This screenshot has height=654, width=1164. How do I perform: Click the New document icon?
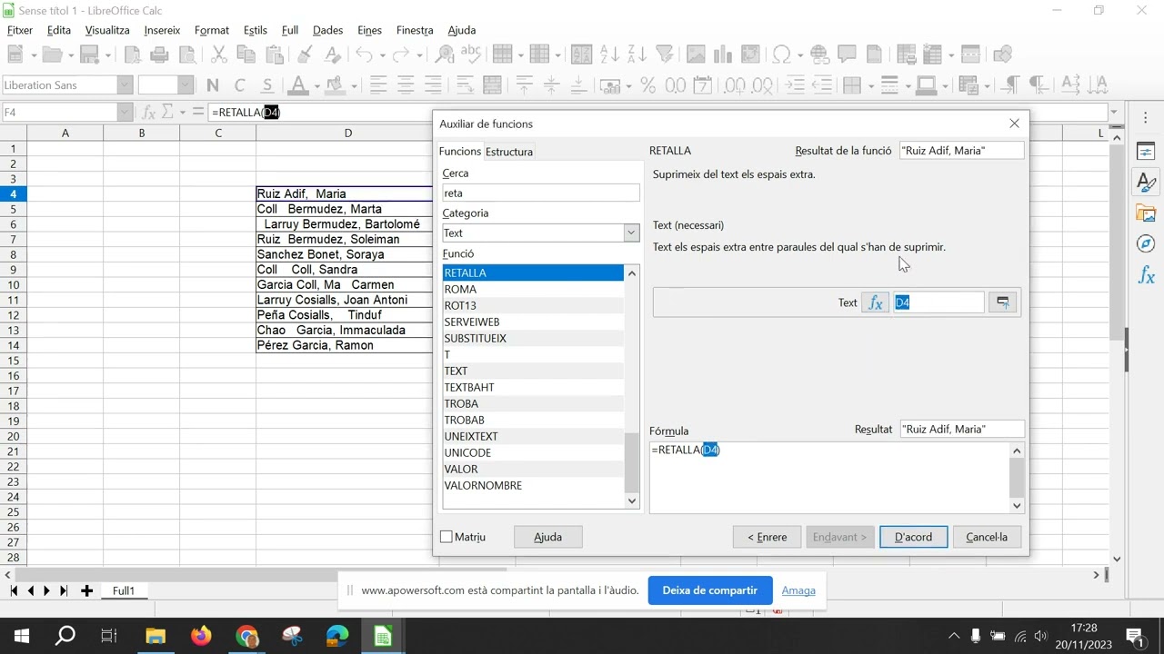point(16,54)
